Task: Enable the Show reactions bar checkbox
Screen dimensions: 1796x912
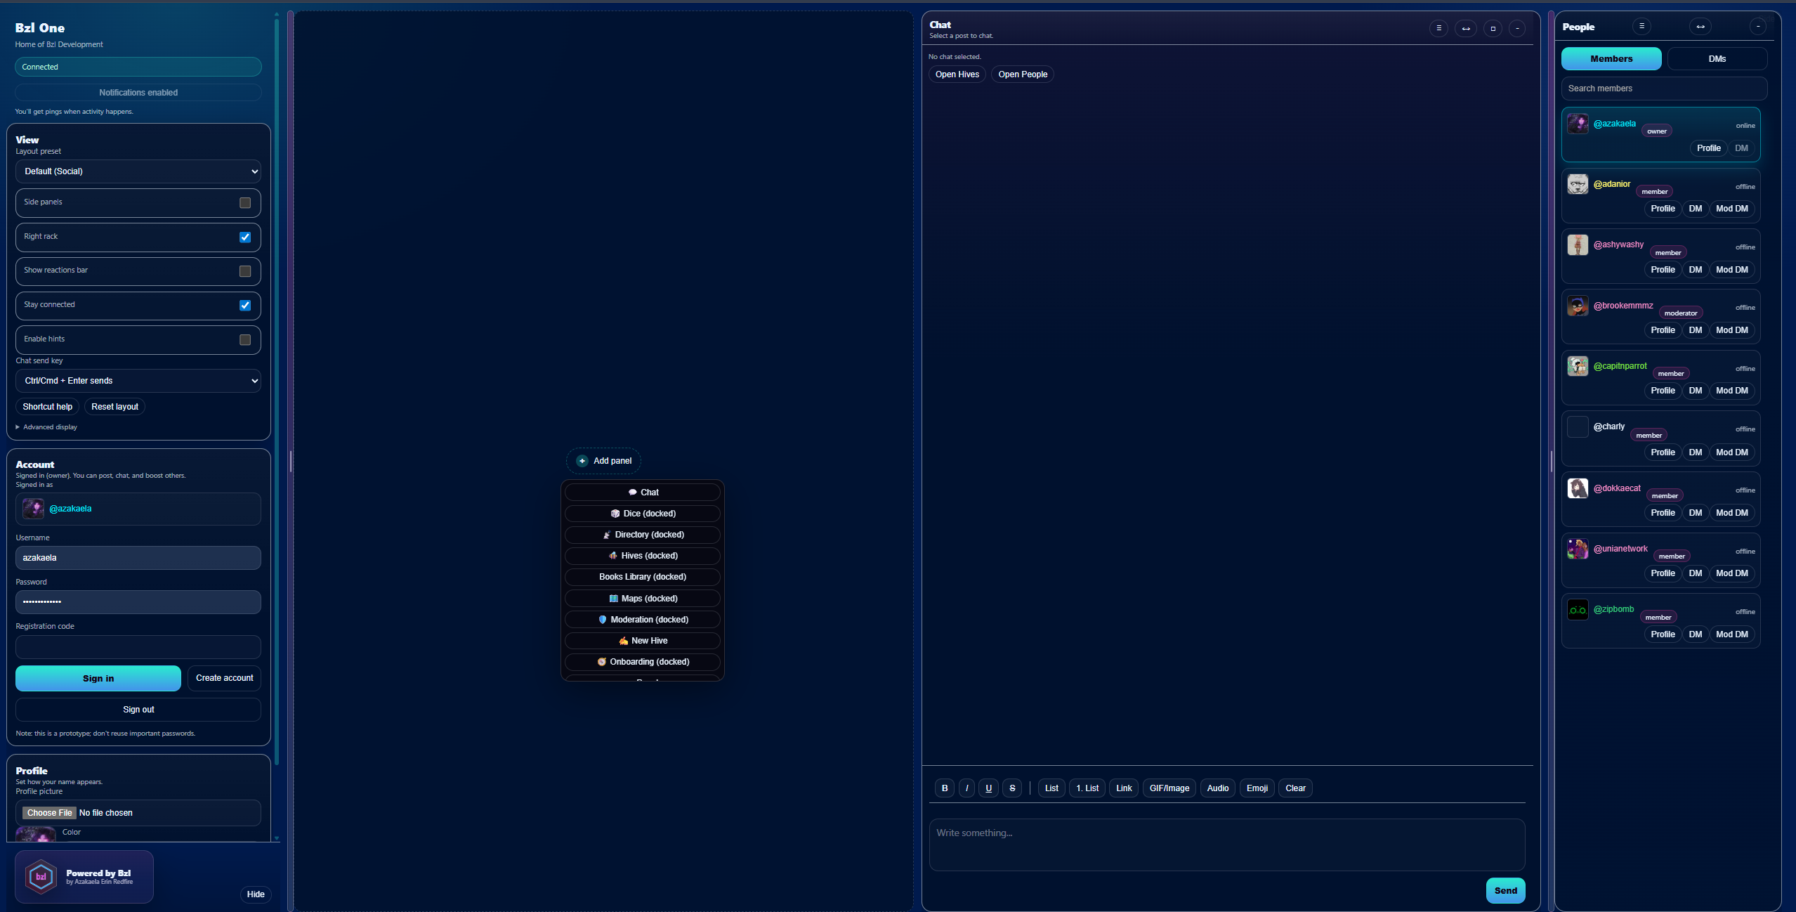Action: coord(245,271)
